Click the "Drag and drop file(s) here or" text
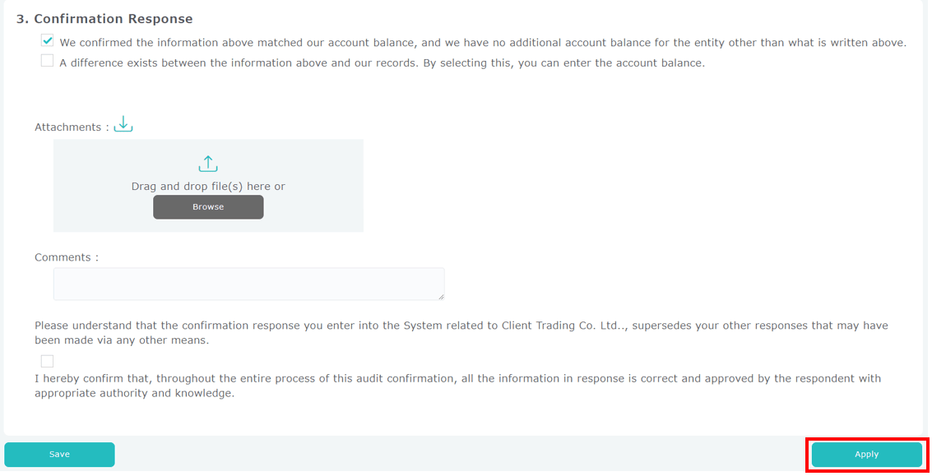 click(x=208, y=187)
